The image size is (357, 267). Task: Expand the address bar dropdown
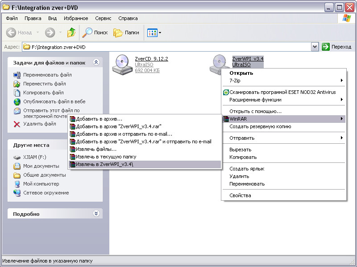pyautogui.click(x=315, y=47)
